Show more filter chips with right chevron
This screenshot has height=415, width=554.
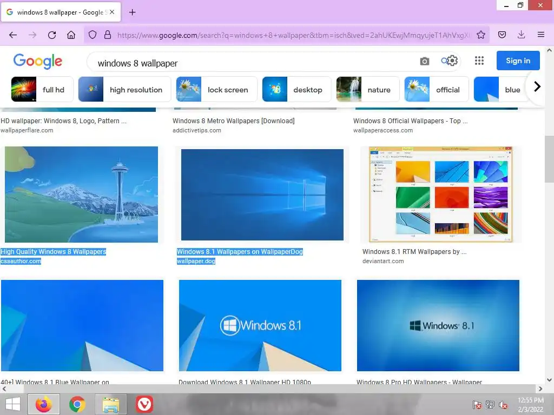click(537, 86)
